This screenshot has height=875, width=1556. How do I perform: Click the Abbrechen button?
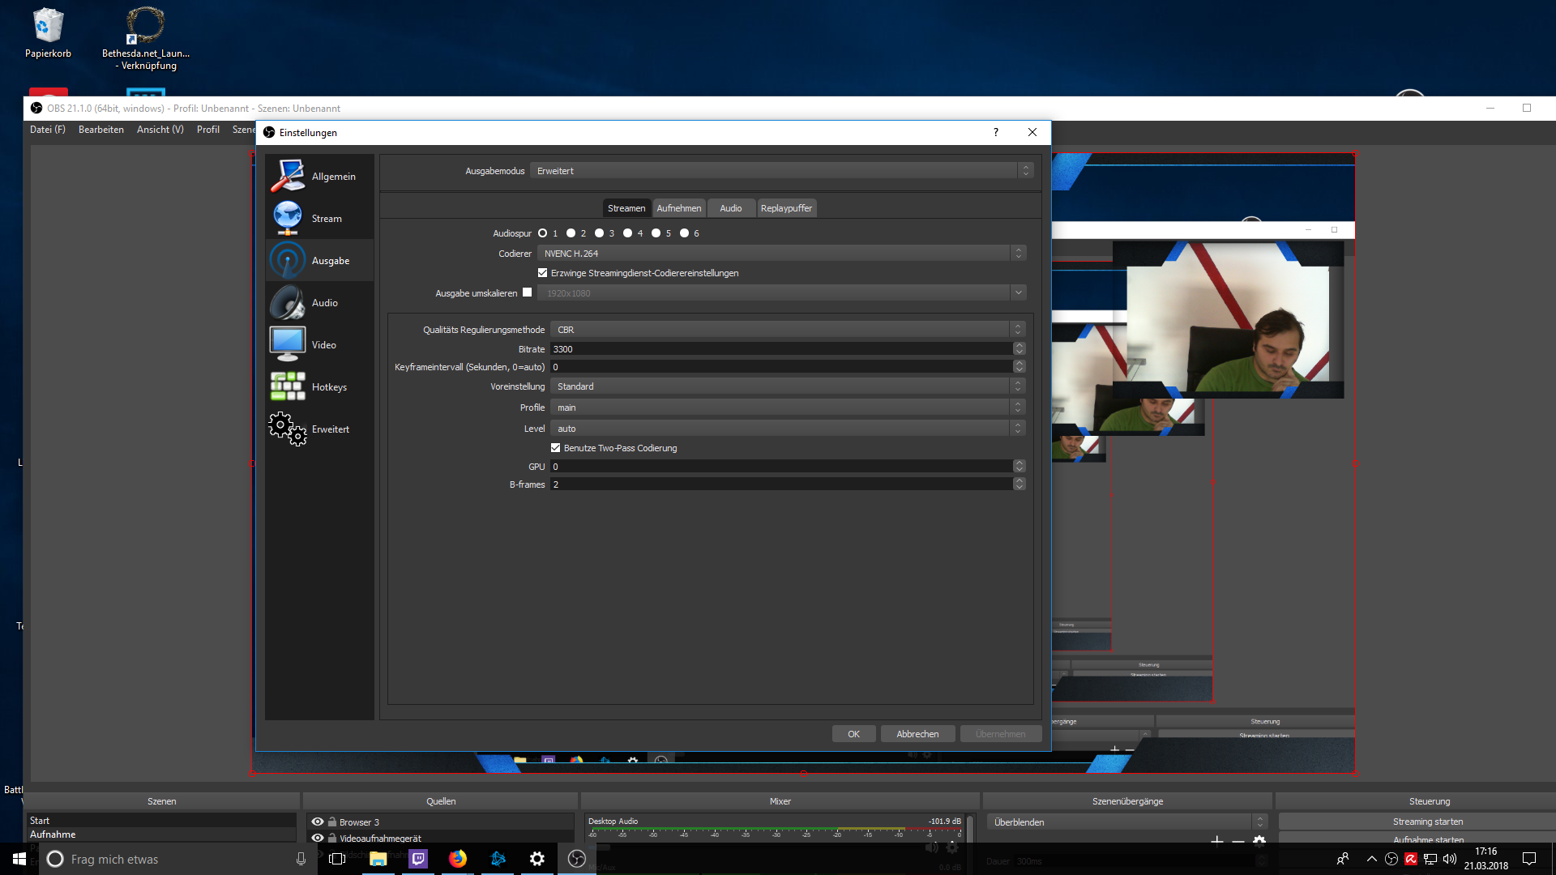[x=917, y=734]
